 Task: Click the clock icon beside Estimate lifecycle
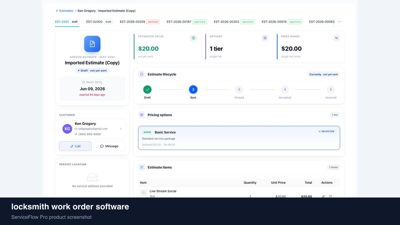[x=142, y=74]
